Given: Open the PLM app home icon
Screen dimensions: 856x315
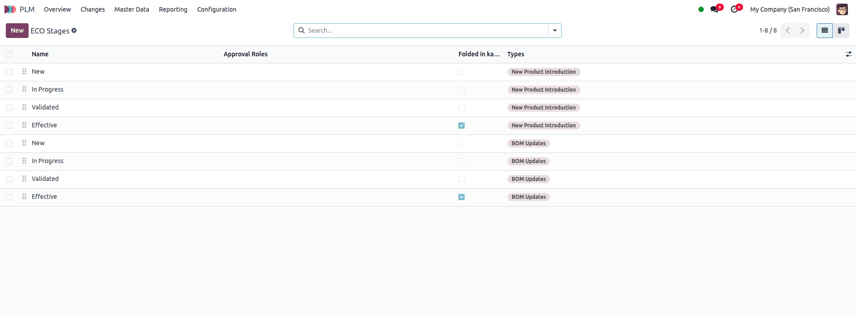Looking at the screenshot, I should pyautogui.click(x=10, y=9).
